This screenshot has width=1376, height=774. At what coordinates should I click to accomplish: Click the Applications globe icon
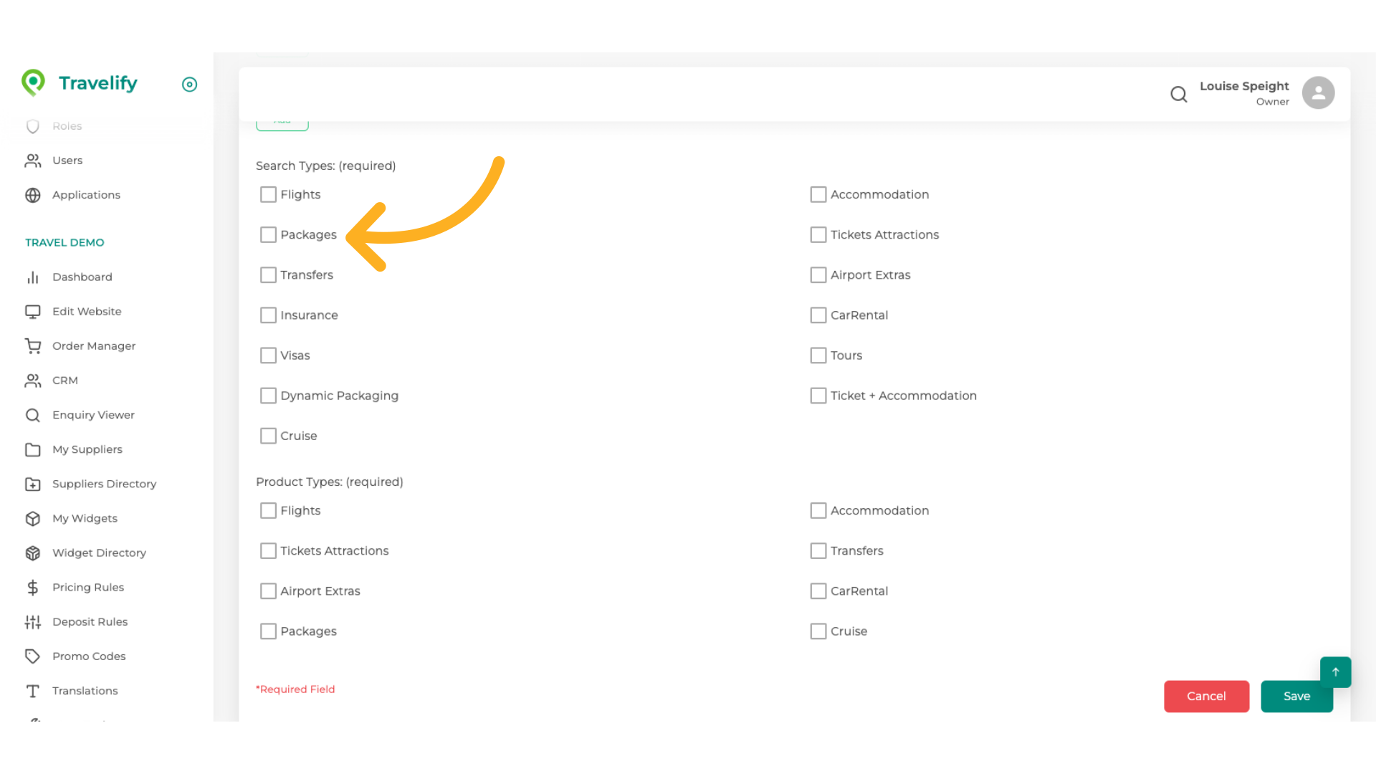[33, 195]
